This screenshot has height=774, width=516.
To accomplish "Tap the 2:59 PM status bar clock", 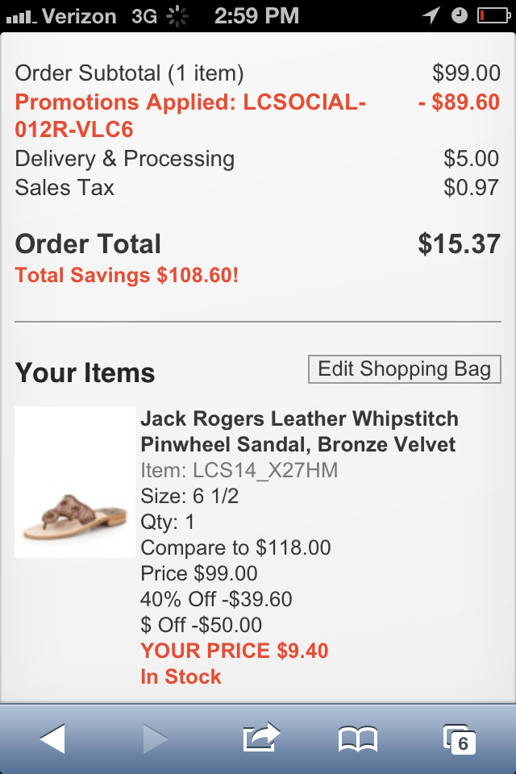I will [257, 15].
